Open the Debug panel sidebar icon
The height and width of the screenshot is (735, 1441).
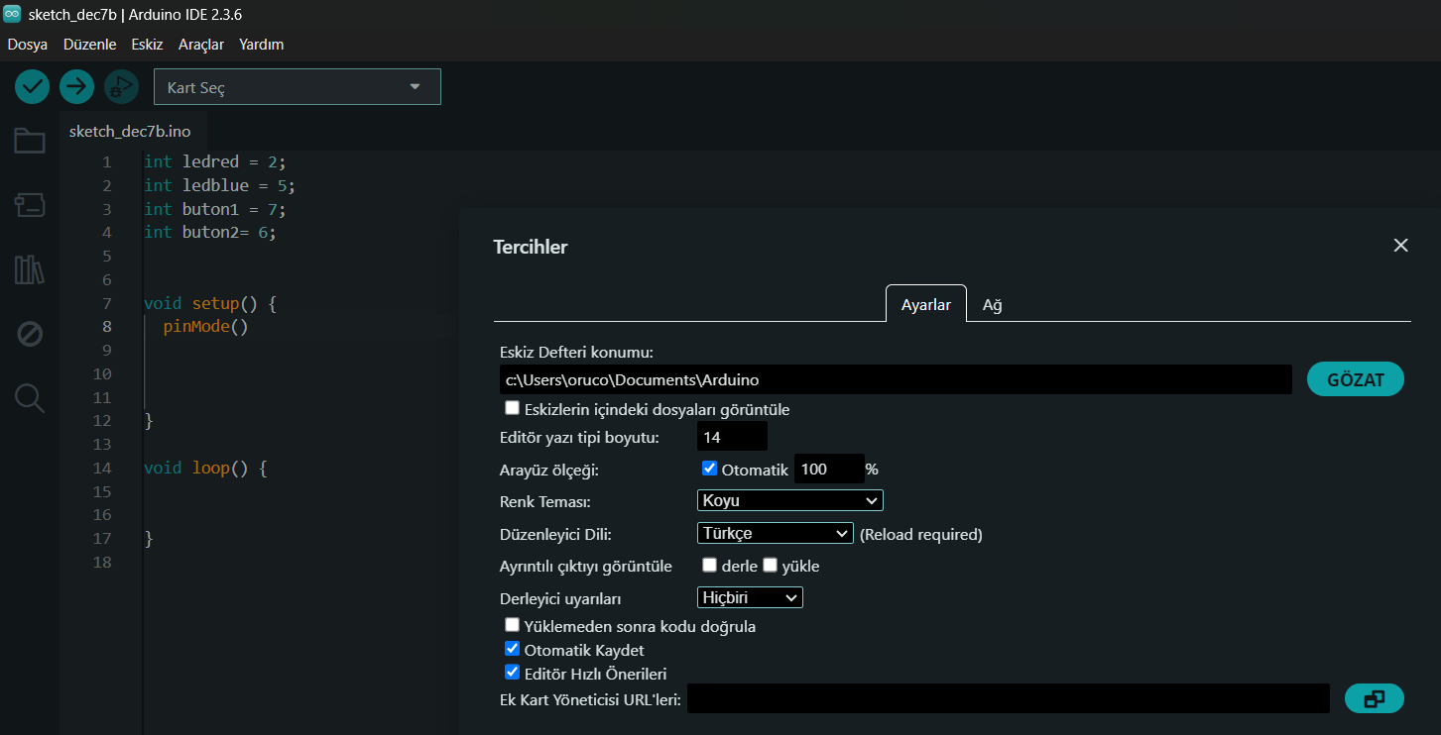click(x=30, y=334)
